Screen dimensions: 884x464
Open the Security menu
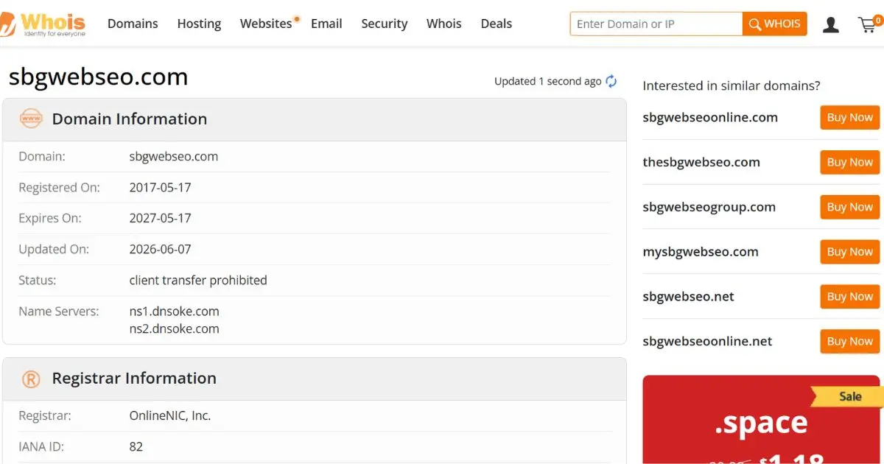tap(385, 24)
